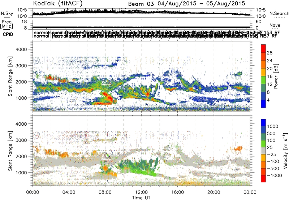Click the '12' label on power color bar
The image size is (289, 200).
pyautogui.click(x=269, y=84)
